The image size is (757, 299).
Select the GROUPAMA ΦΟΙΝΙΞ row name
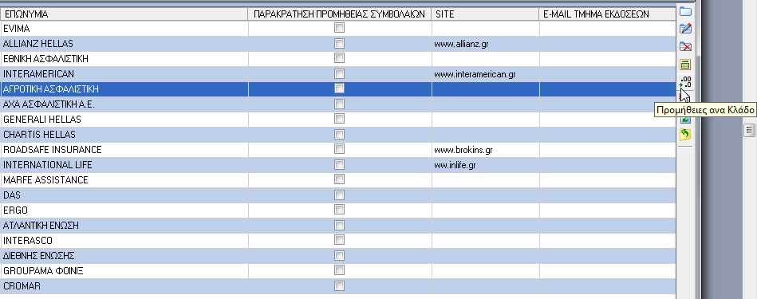tap(43, 271)
